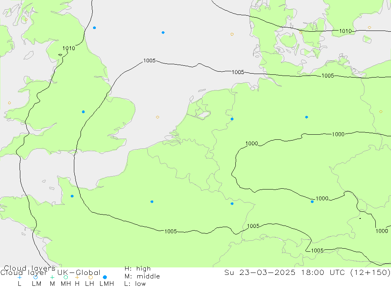Click the 'Su 23-03-2025 18:00 UTC (12+150)' timestamp
This screenshot has width=391, height=287.
307,272
